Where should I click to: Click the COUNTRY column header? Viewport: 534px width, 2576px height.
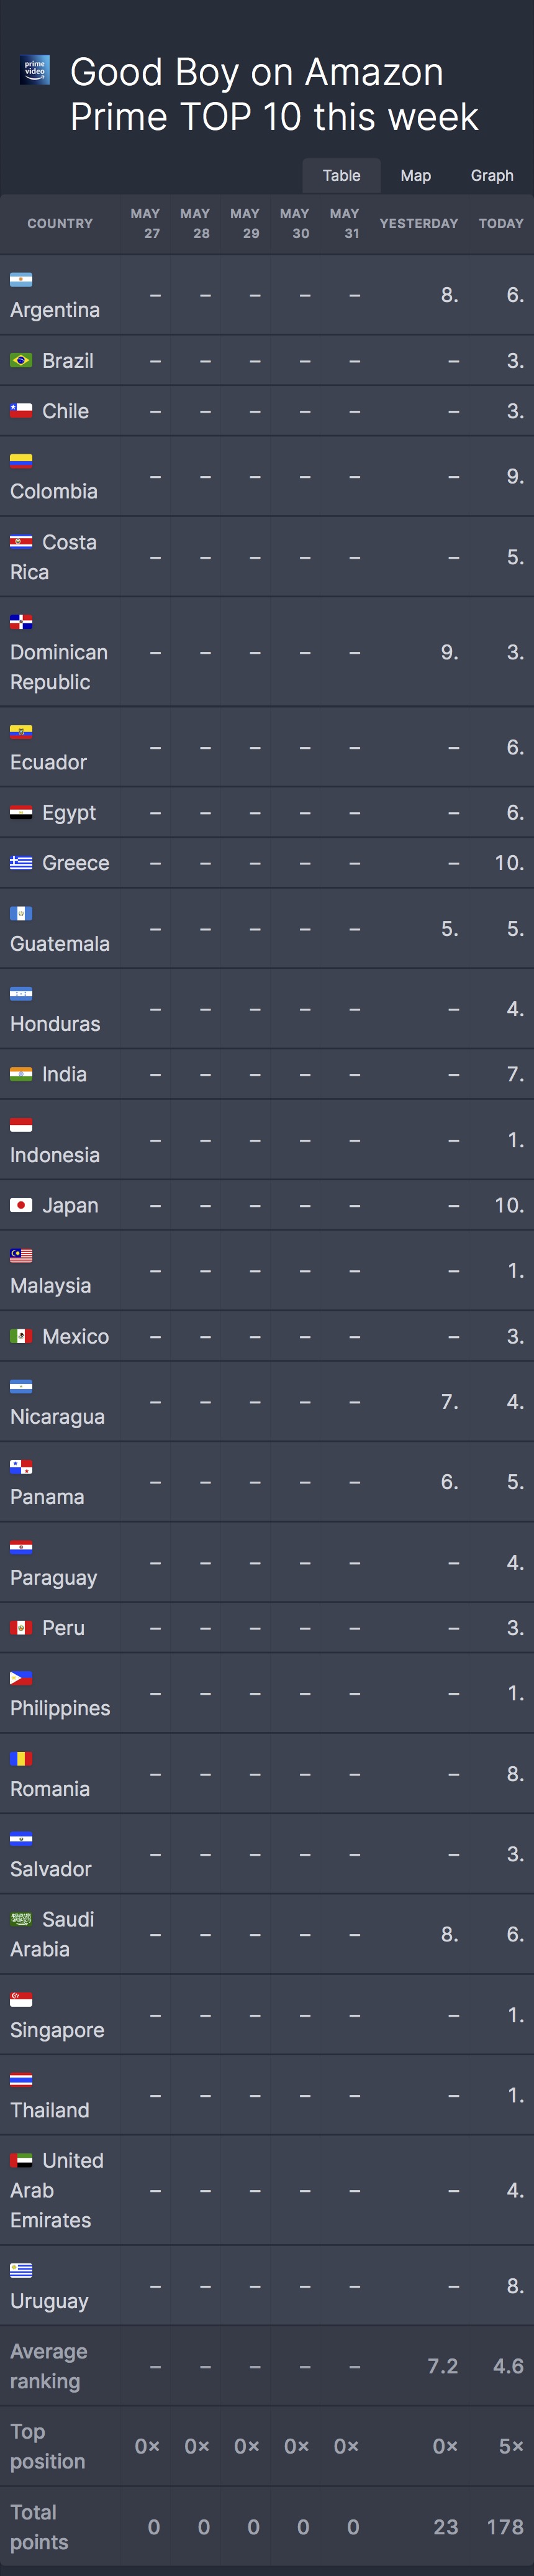(60, 223)
